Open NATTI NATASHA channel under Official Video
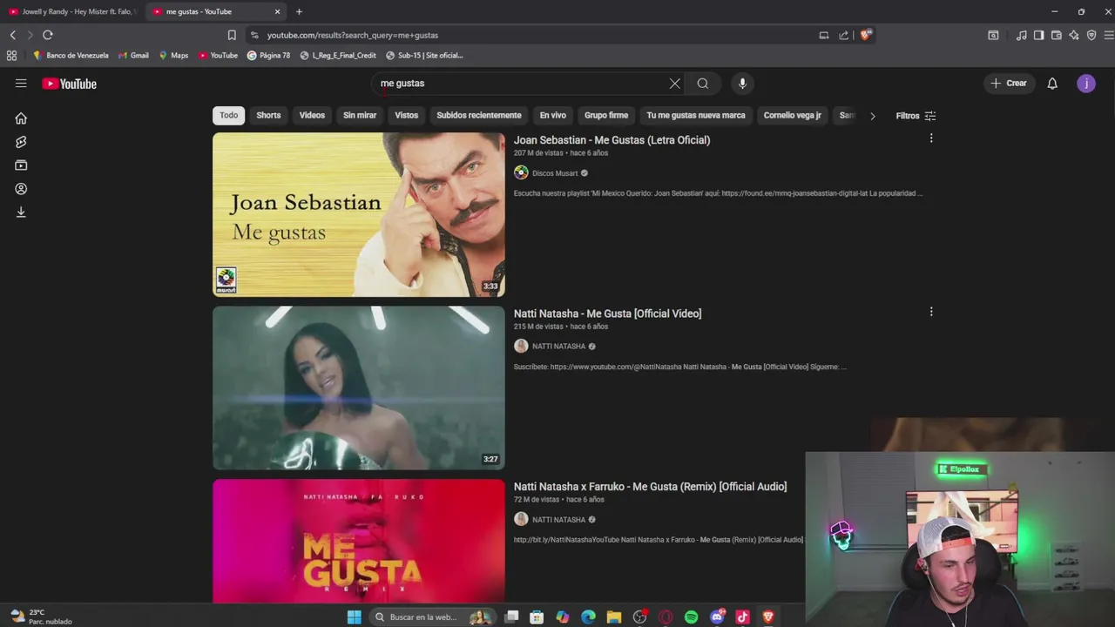This screenshot has width=1115, height=627. 558,347
